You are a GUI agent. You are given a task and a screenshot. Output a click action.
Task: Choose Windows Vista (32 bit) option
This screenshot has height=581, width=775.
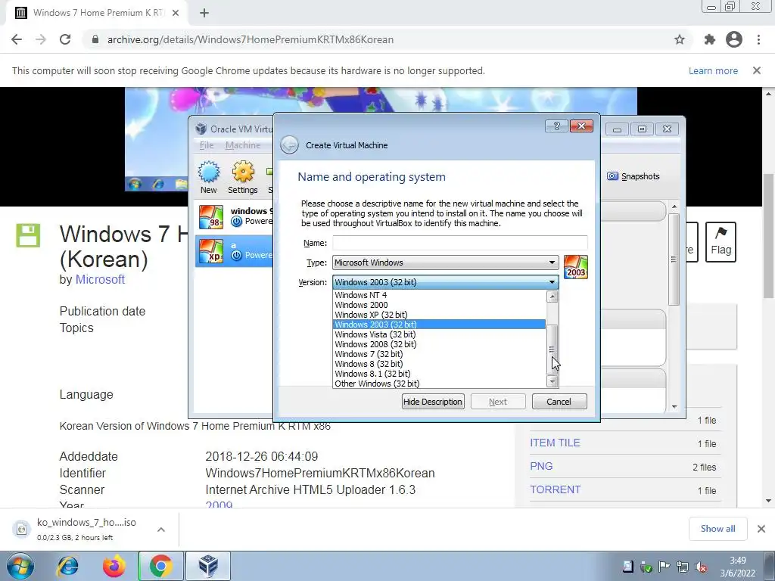pyautogui.click(x=440, y=334)
